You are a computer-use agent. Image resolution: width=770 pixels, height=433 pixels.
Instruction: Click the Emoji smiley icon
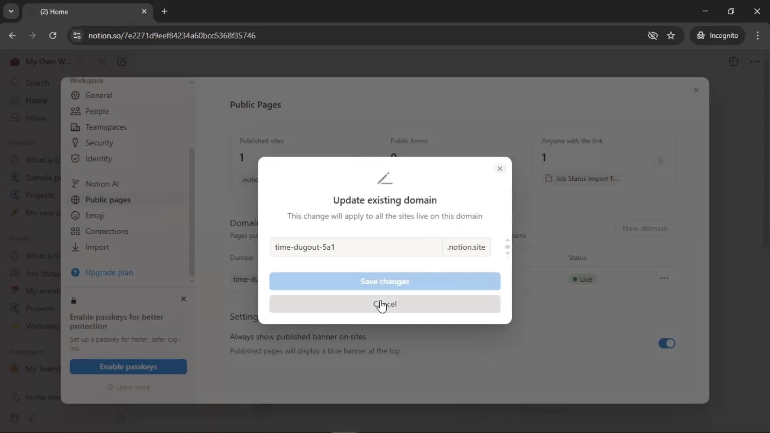[x=75, y=215]
